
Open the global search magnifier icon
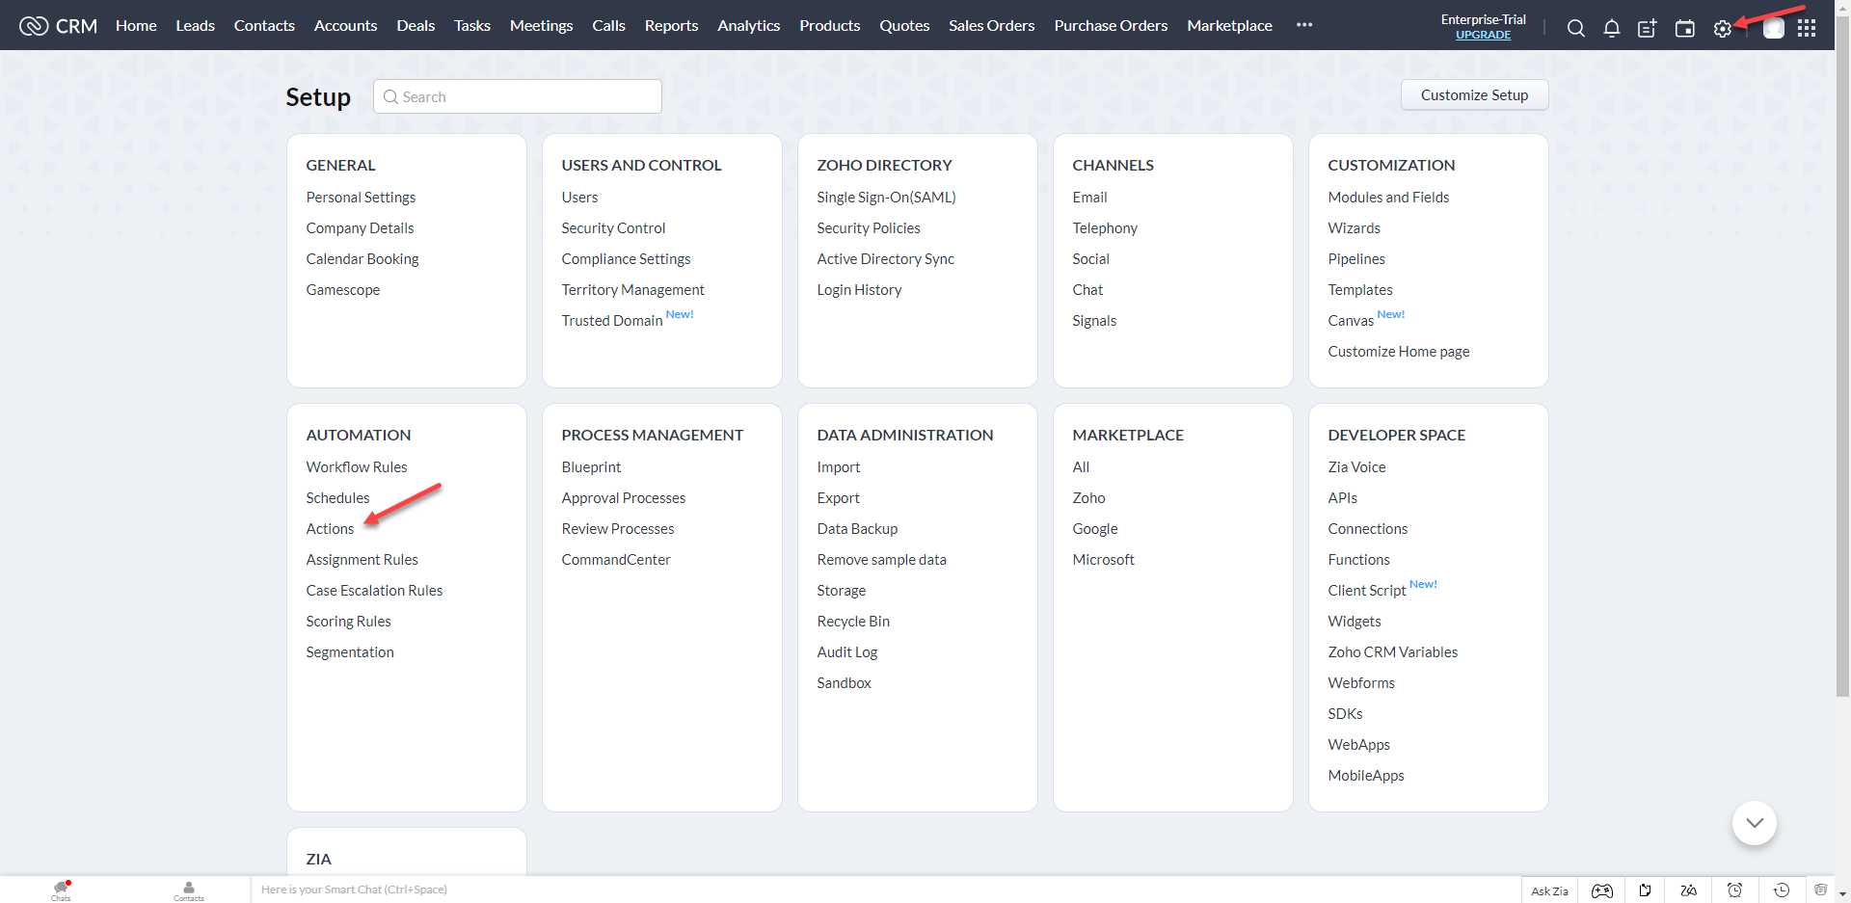1576,28
